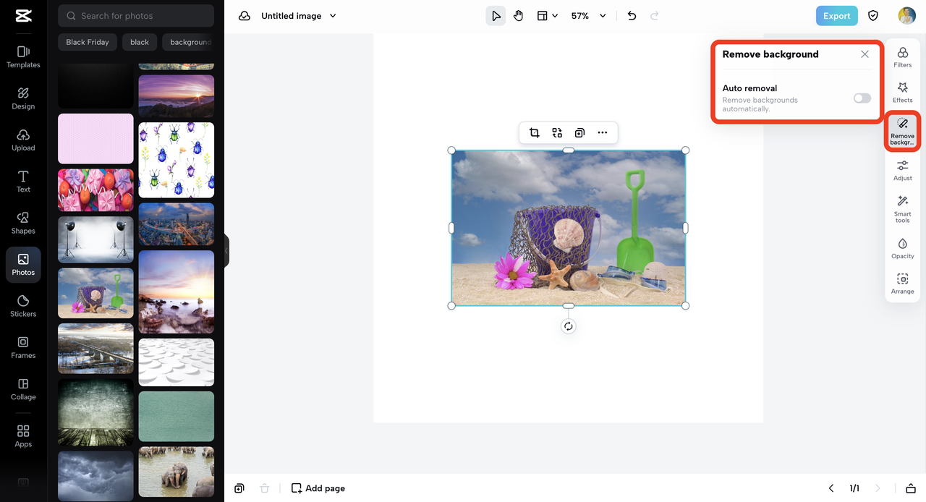926x502 pixels.
Task: Select the hand pan tool
Action: [x=518, y=16]
